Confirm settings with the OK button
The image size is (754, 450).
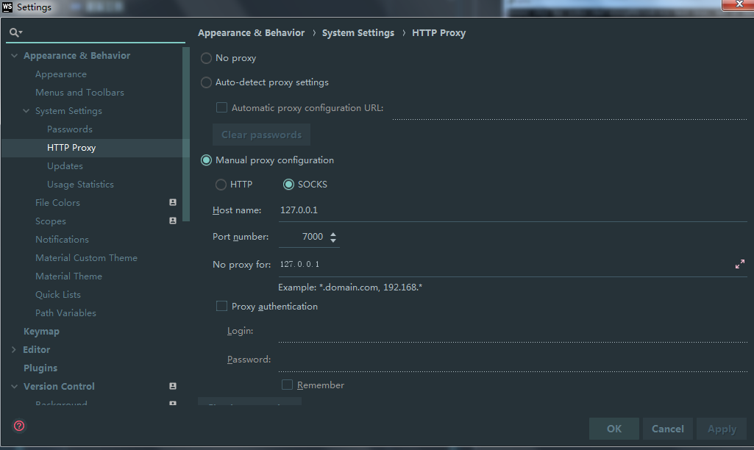click(613, 429)
